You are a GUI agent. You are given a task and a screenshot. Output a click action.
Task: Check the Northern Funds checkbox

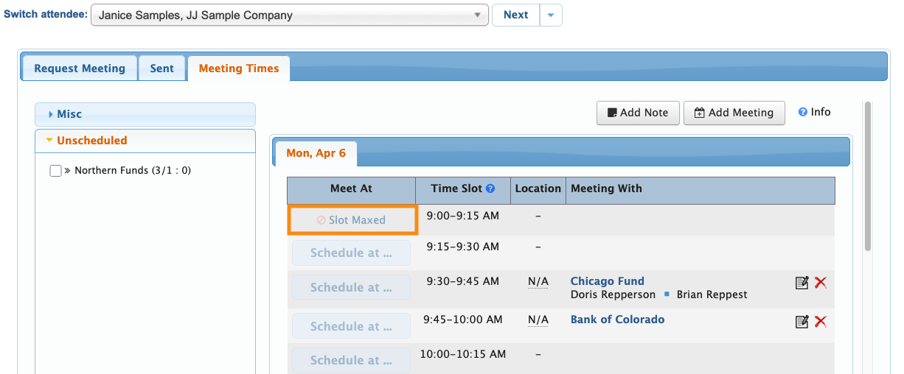click(x=55, y=171)
